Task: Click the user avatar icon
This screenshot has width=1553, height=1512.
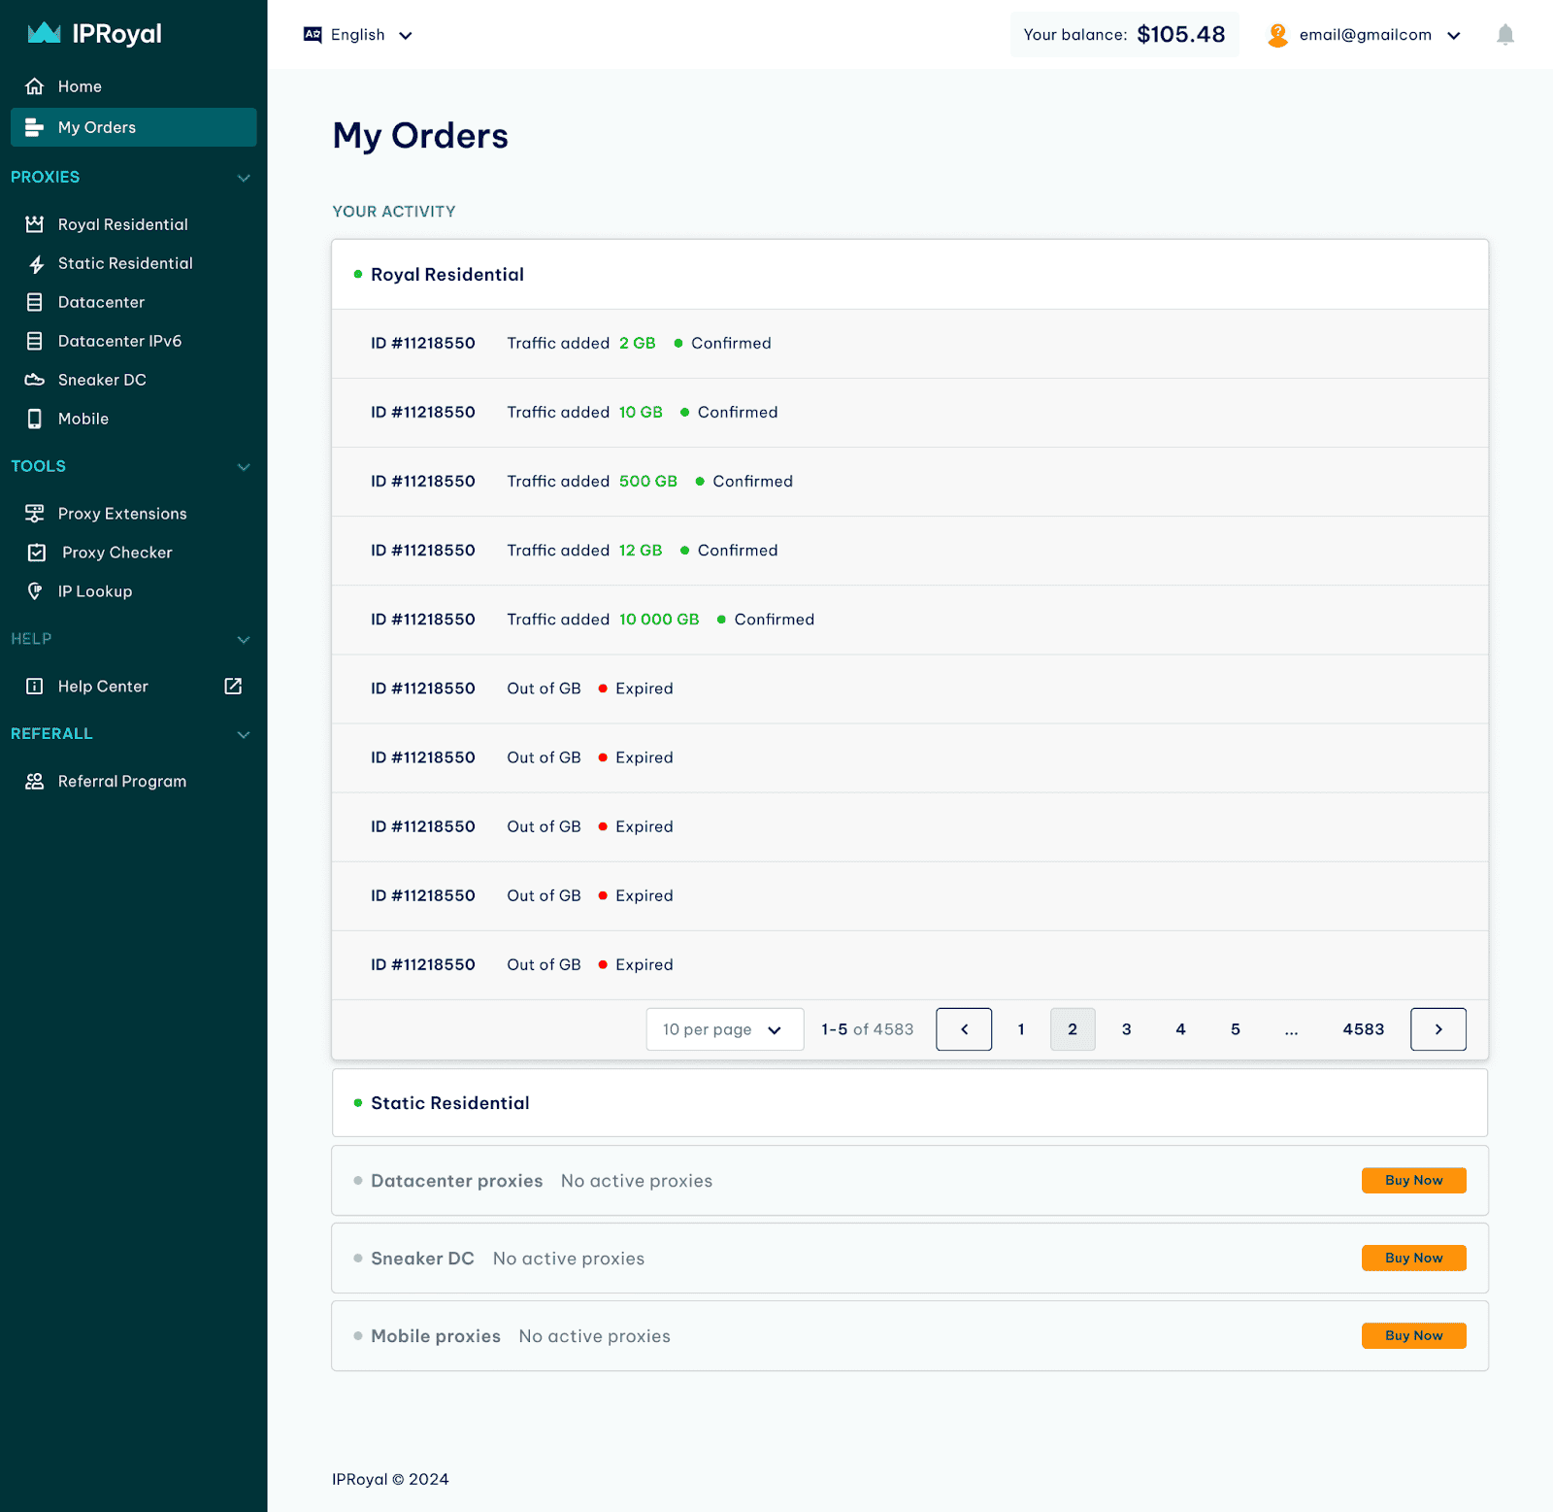Action: coord(1278,35)
